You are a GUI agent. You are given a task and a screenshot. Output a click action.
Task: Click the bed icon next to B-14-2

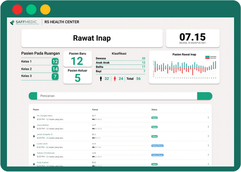click(x=93, y=119)
